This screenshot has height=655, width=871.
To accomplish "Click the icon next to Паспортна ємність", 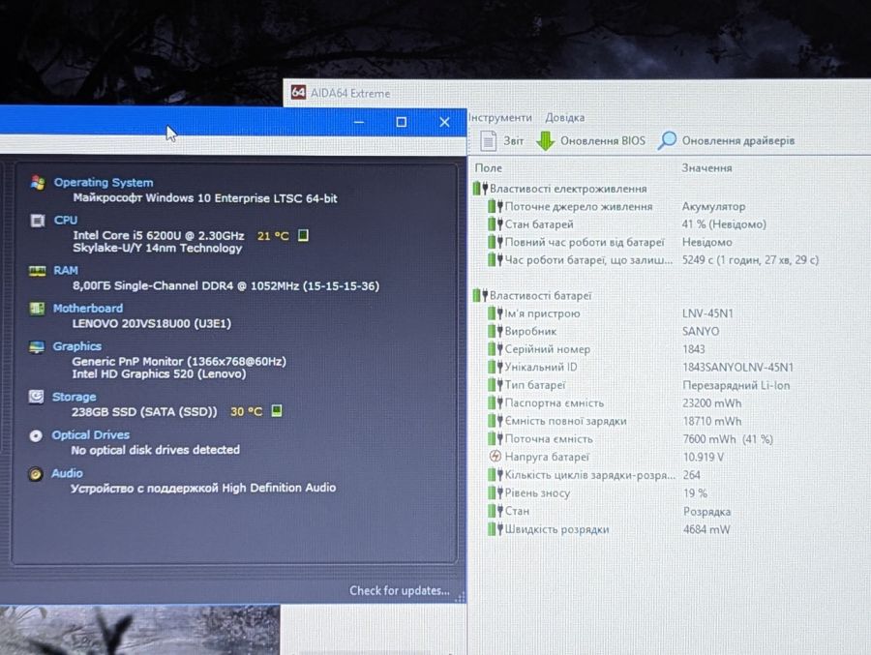I will click(495, 402).
